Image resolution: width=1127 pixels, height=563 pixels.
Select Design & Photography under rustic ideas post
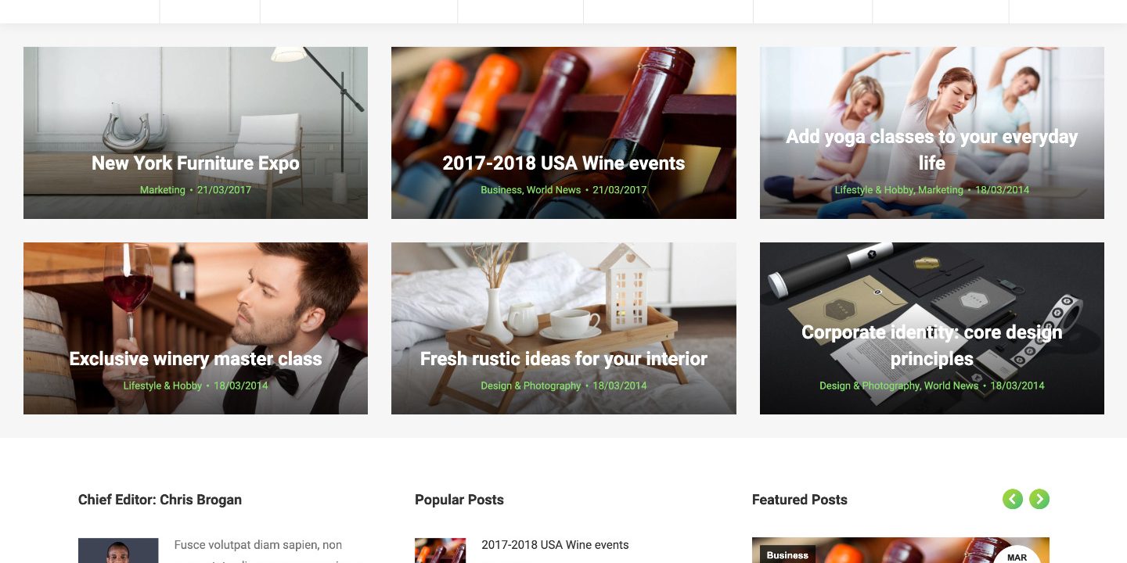tap(531, 385)
